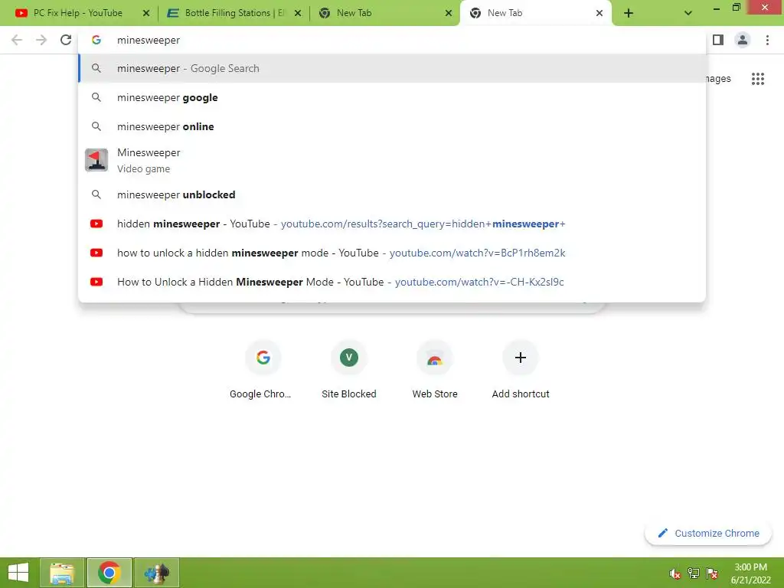
Task: Click the taskbar clock showing 3:00 PM
Action: 751,573
